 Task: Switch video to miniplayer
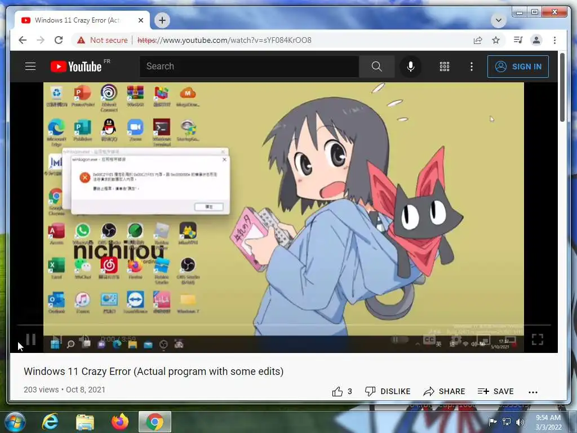click(483, 339)
